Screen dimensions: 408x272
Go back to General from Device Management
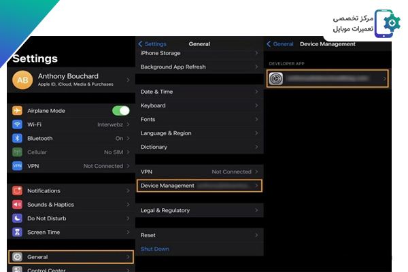coord(280,44)
